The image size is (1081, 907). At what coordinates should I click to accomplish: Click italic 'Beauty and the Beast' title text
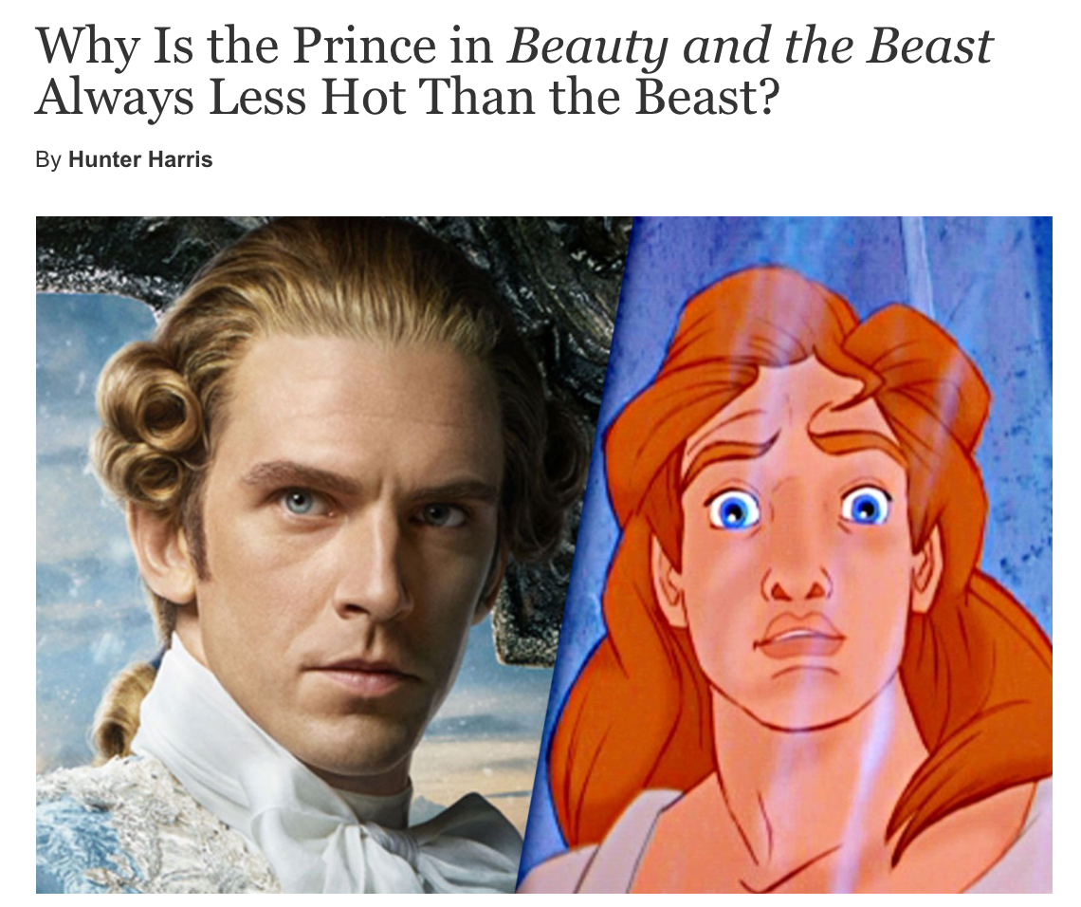coord(750,46)
